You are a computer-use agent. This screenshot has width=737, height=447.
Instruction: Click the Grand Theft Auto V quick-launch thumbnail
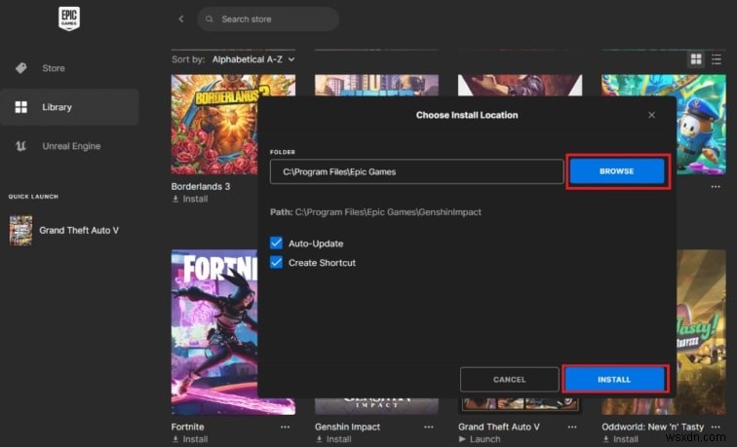(21, 231)
